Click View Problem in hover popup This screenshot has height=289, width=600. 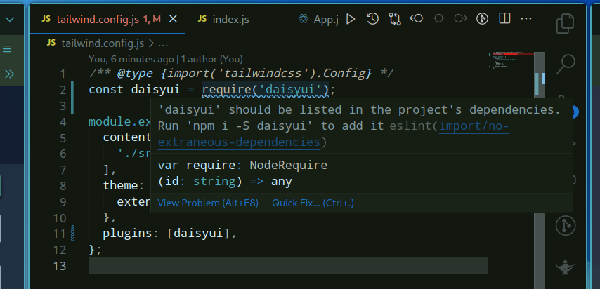tap(208, 203)
